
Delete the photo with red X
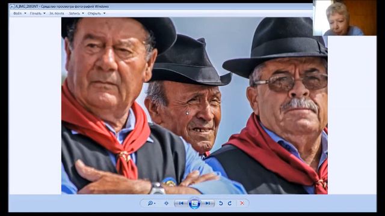click(242, 203)
